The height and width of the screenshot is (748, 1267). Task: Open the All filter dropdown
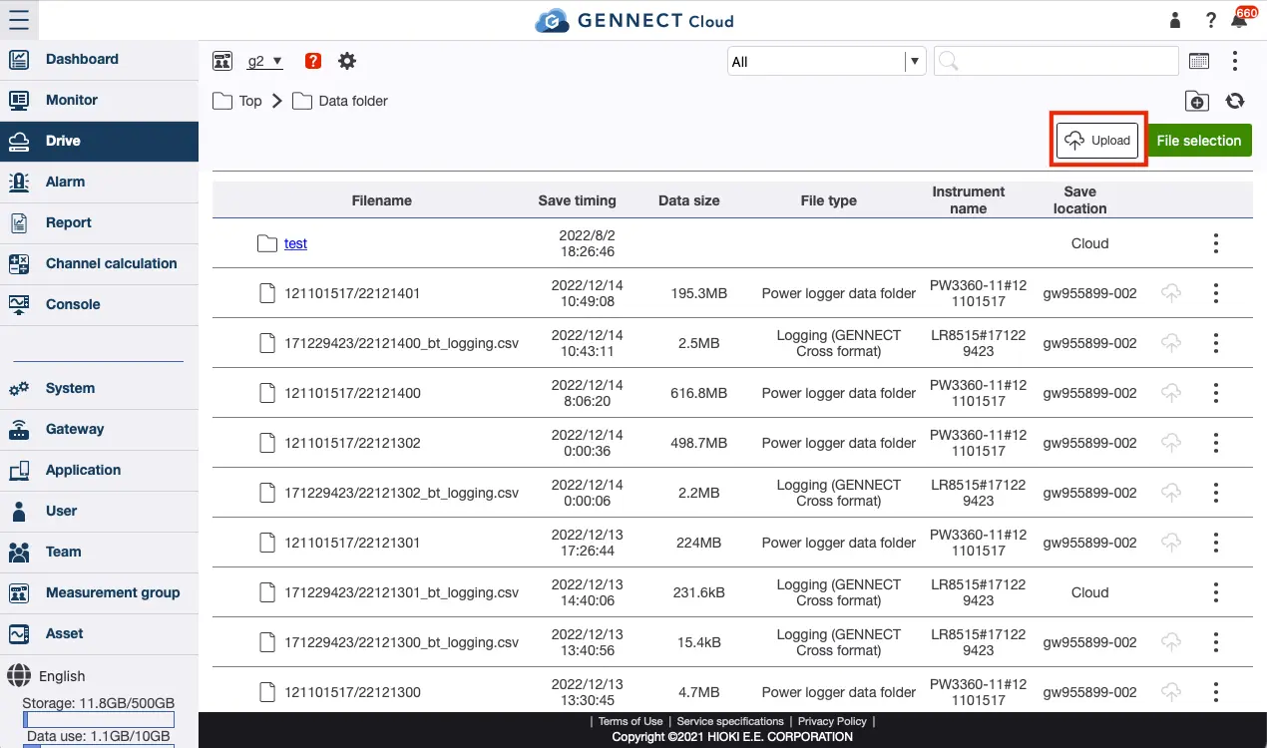point(826,61)
